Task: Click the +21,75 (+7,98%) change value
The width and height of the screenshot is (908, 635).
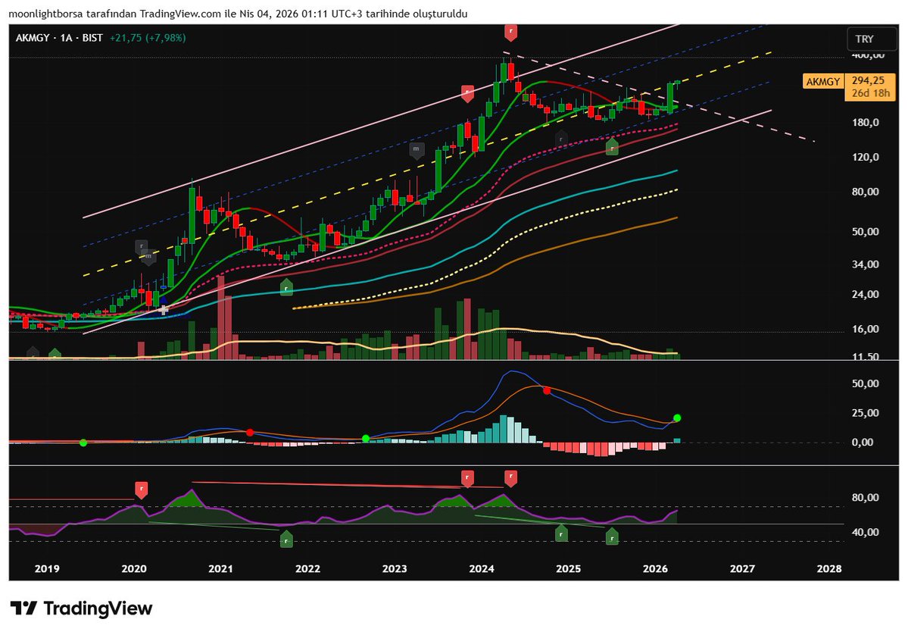Action: pos(148,38)
